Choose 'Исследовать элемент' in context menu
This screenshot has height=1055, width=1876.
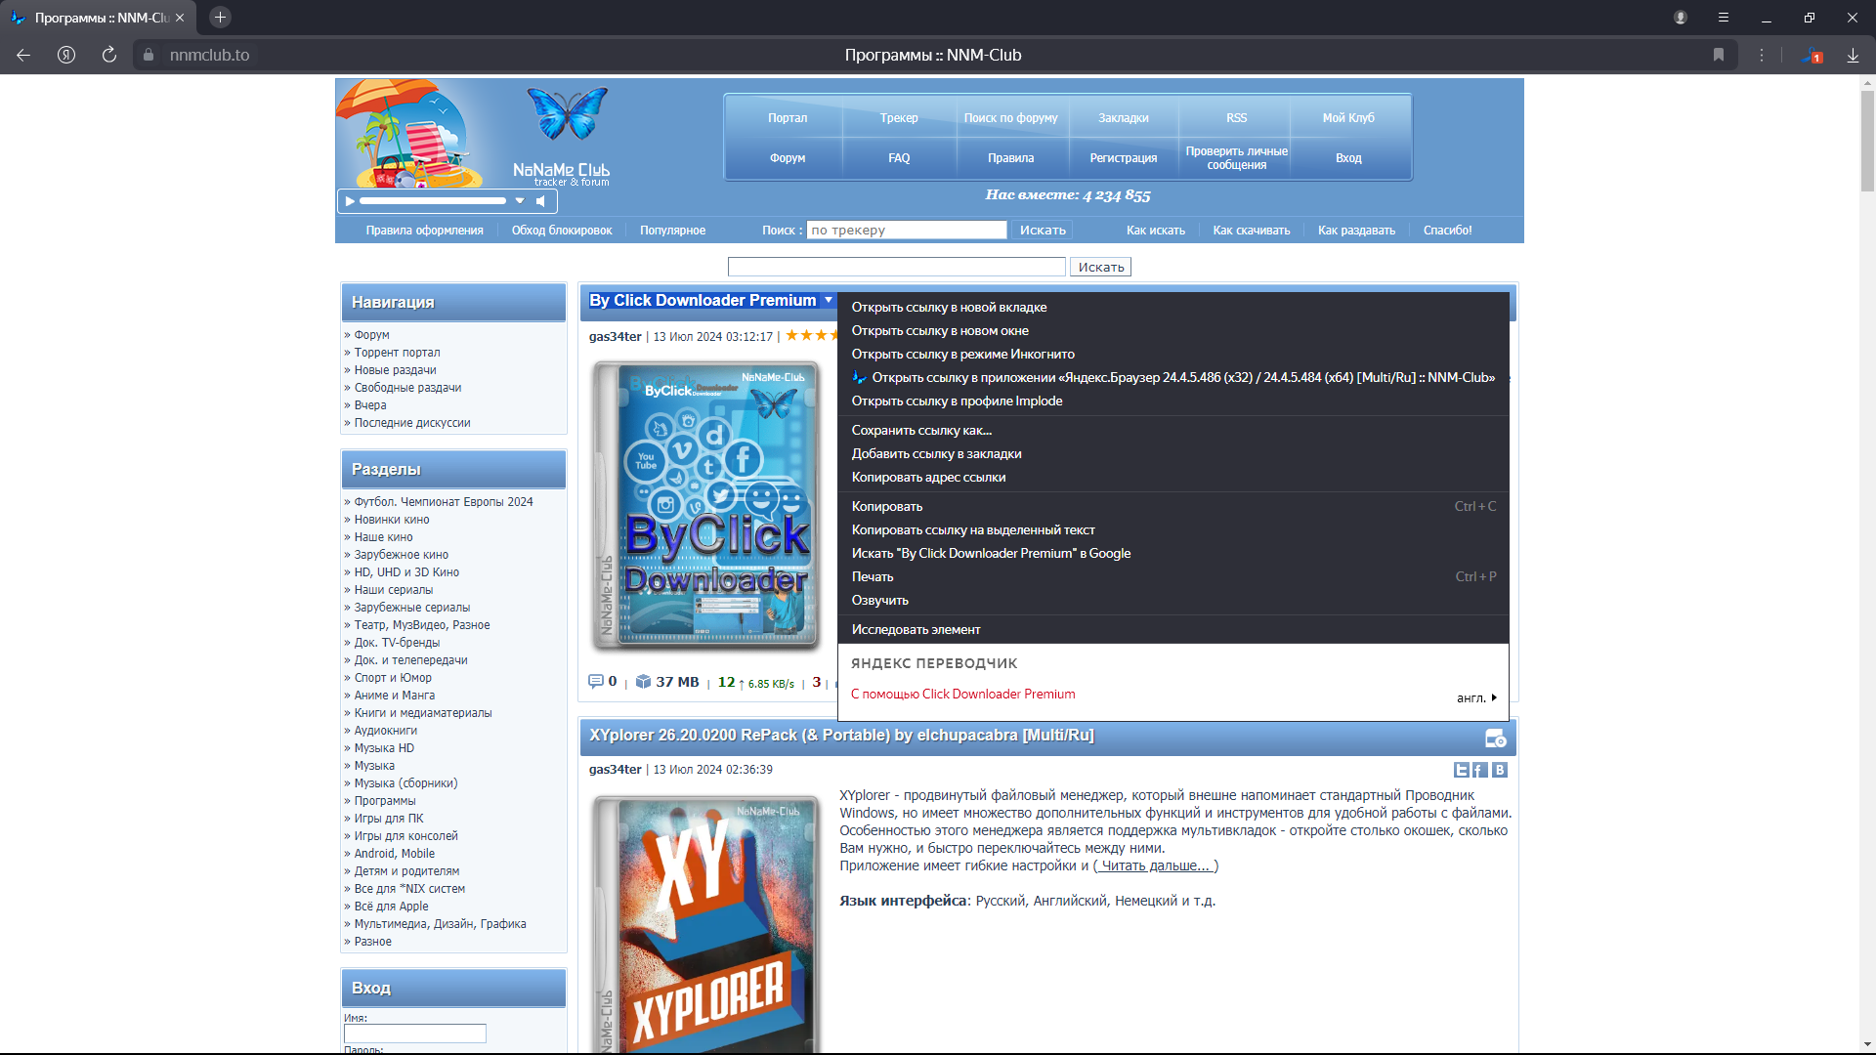[1173, 629]
